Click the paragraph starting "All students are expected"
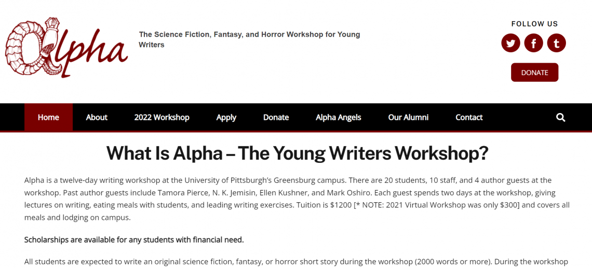This screenshot has height=268, width=592. tap(296, 262)
